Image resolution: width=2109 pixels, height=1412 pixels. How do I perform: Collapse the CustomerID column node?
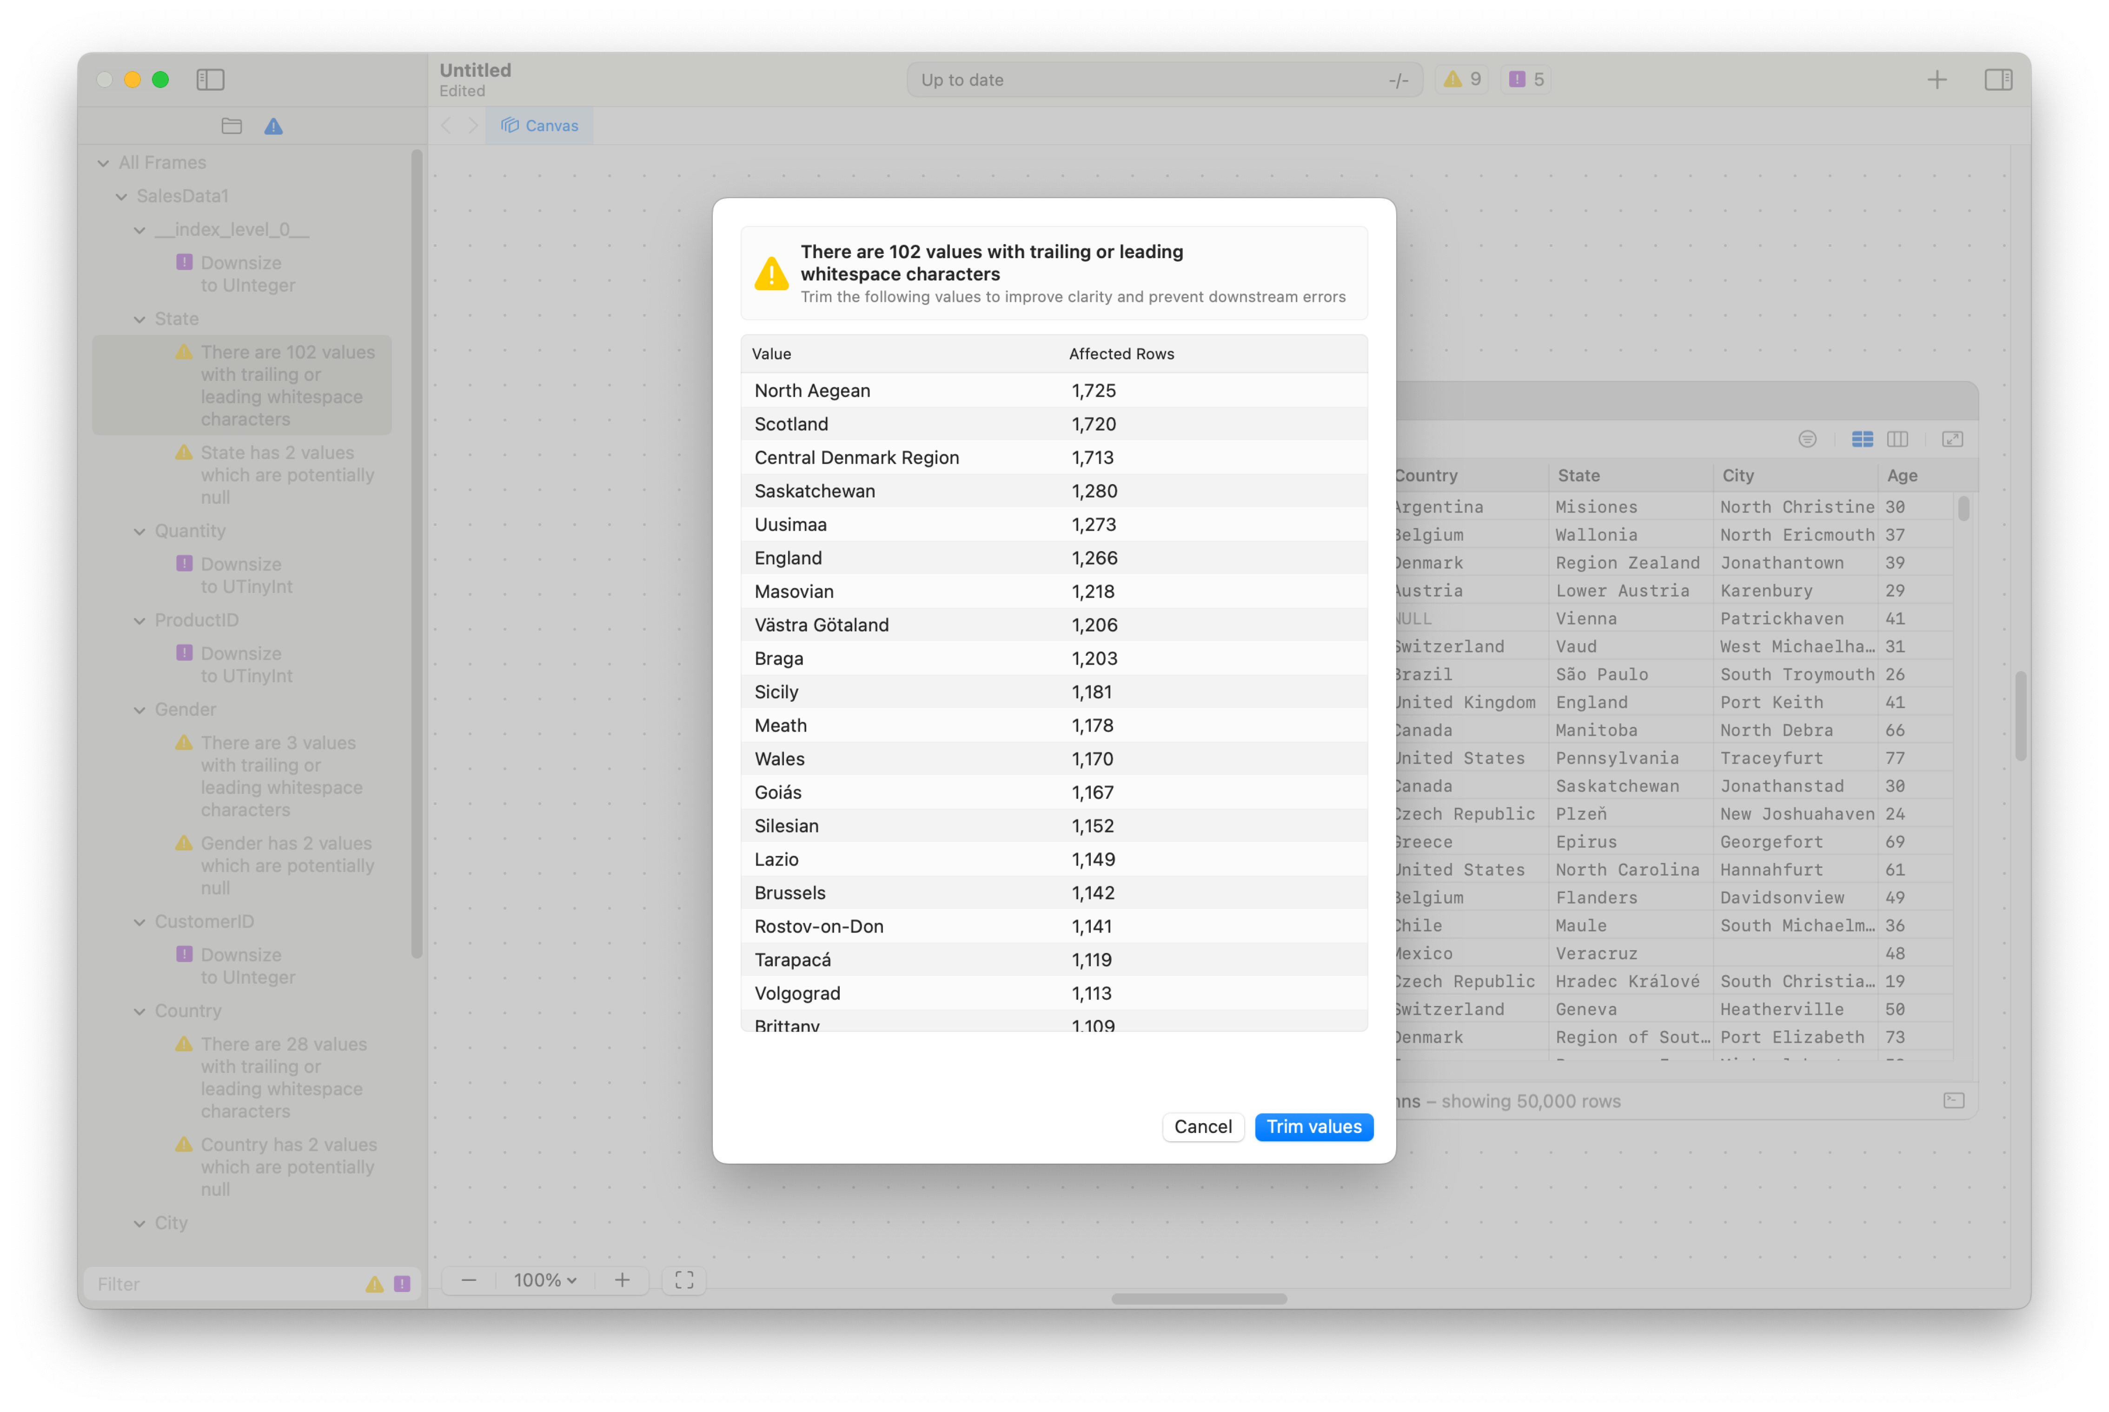pyautogui.click(x=139, y=922)
